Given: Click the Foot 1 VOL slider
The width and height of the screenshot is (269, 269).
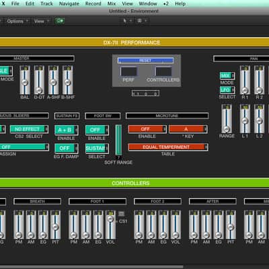Looking at the screenshot, I should (110, 225).
